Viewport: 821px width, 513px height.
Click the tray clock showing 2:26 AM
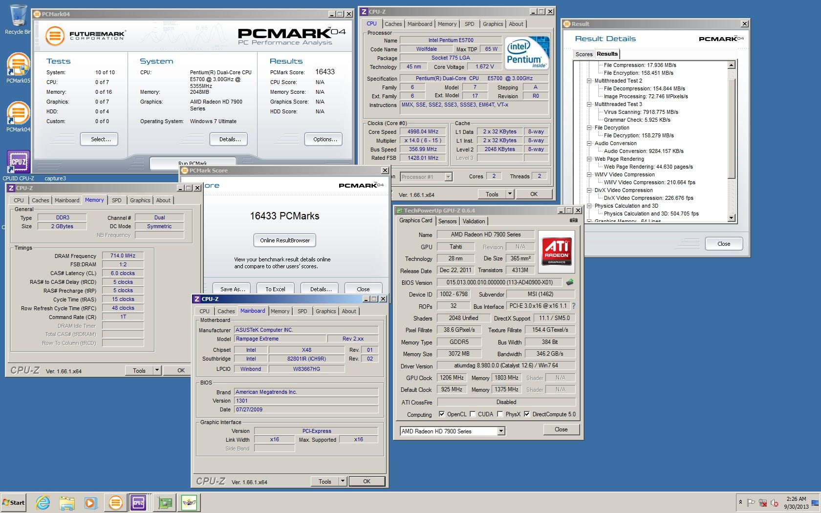click(796, 502)
